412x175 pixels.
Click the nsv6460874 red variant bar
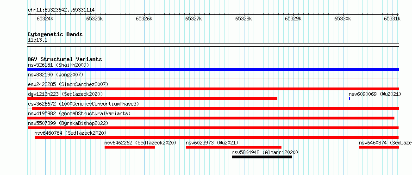click(x=379, y=147)
